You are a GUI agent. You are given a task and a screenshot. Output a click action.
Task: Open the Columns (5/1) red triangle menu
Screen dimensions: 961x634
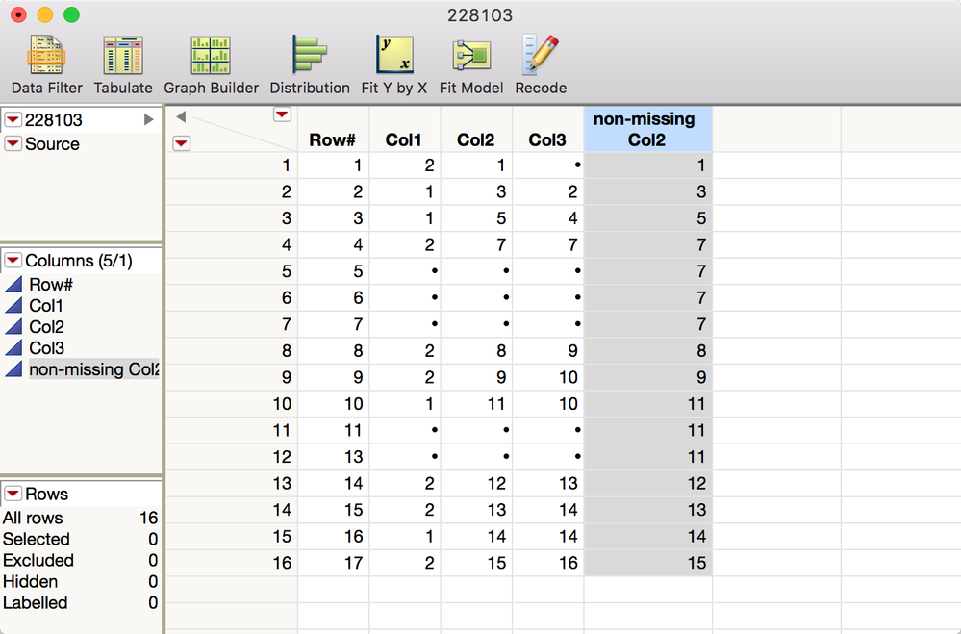(x=13, y=260)
